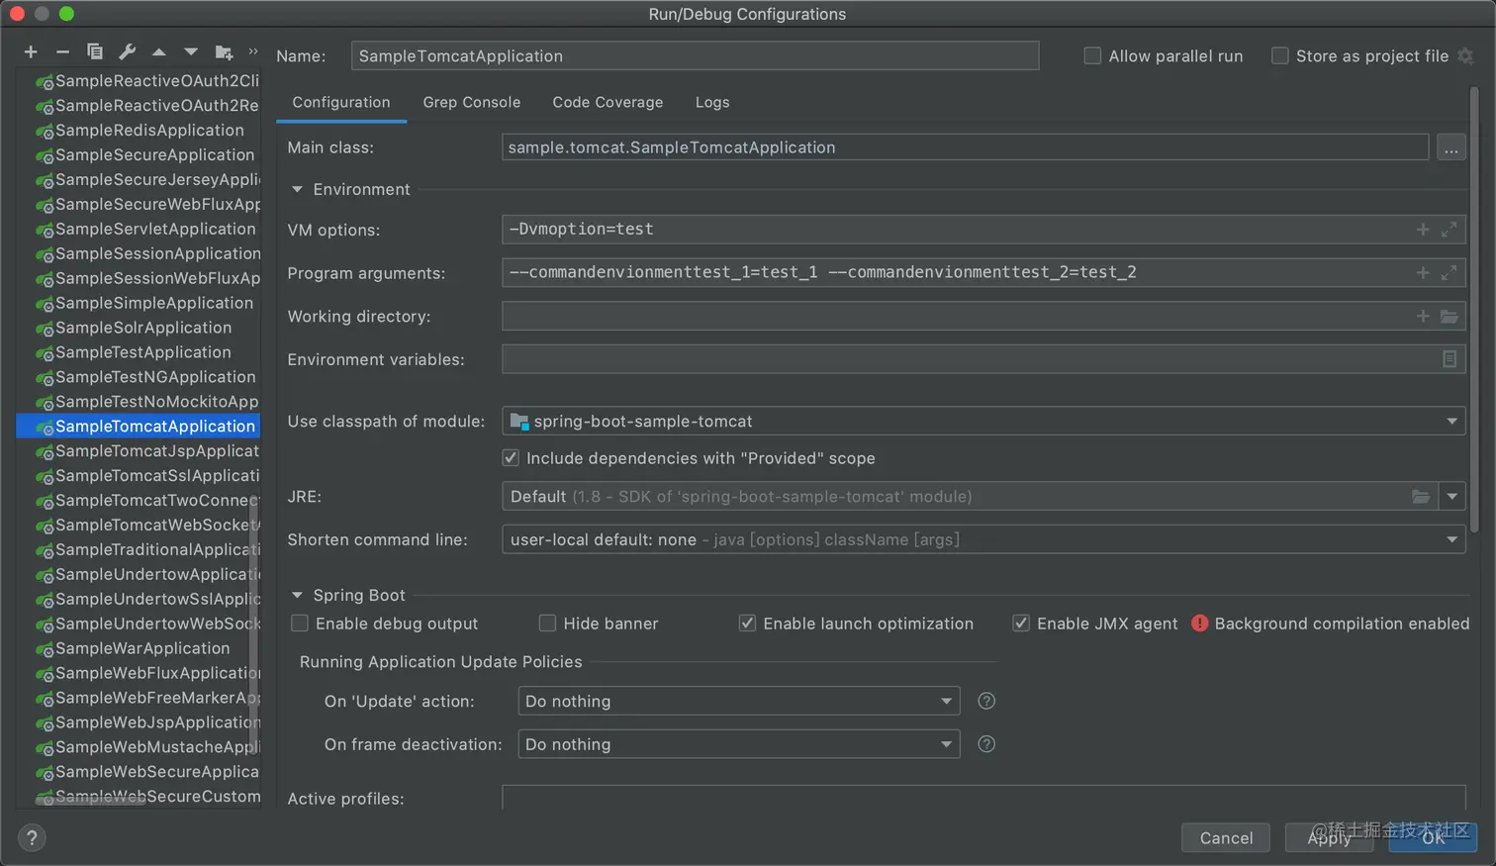This screenshot has width=1496, height=866.
Task: Disable Enable launch optimization
Action: click(747, 624)
